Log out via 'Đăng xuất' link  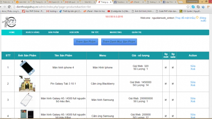click(203, 19)
